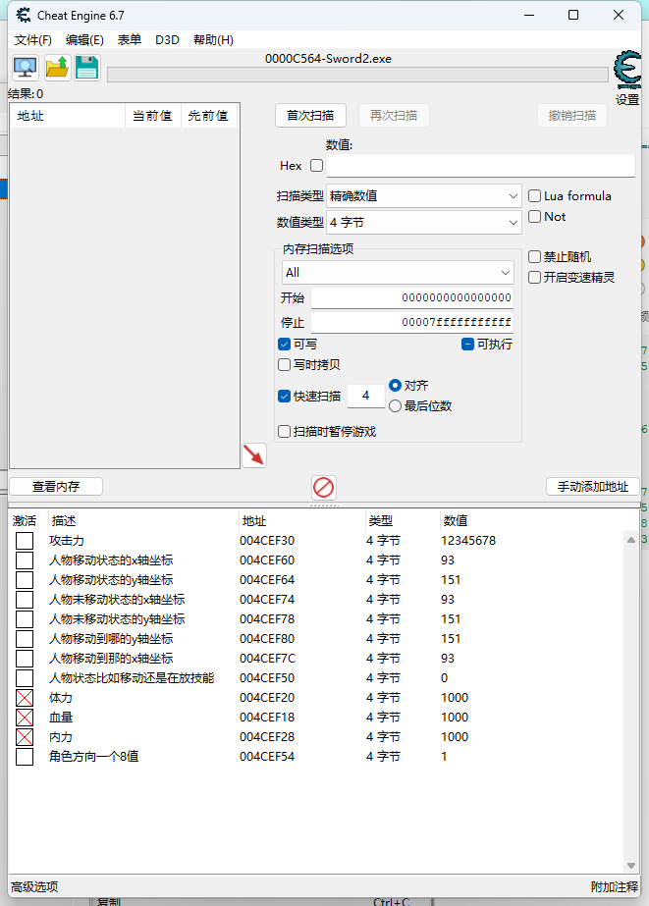Open the D3D menu
The height and width of the screenshot is (906, 649).
click(x=167, y=40)
